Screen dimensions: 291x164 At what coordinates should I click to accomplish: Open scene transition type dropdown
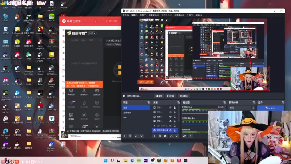point(242,108)
